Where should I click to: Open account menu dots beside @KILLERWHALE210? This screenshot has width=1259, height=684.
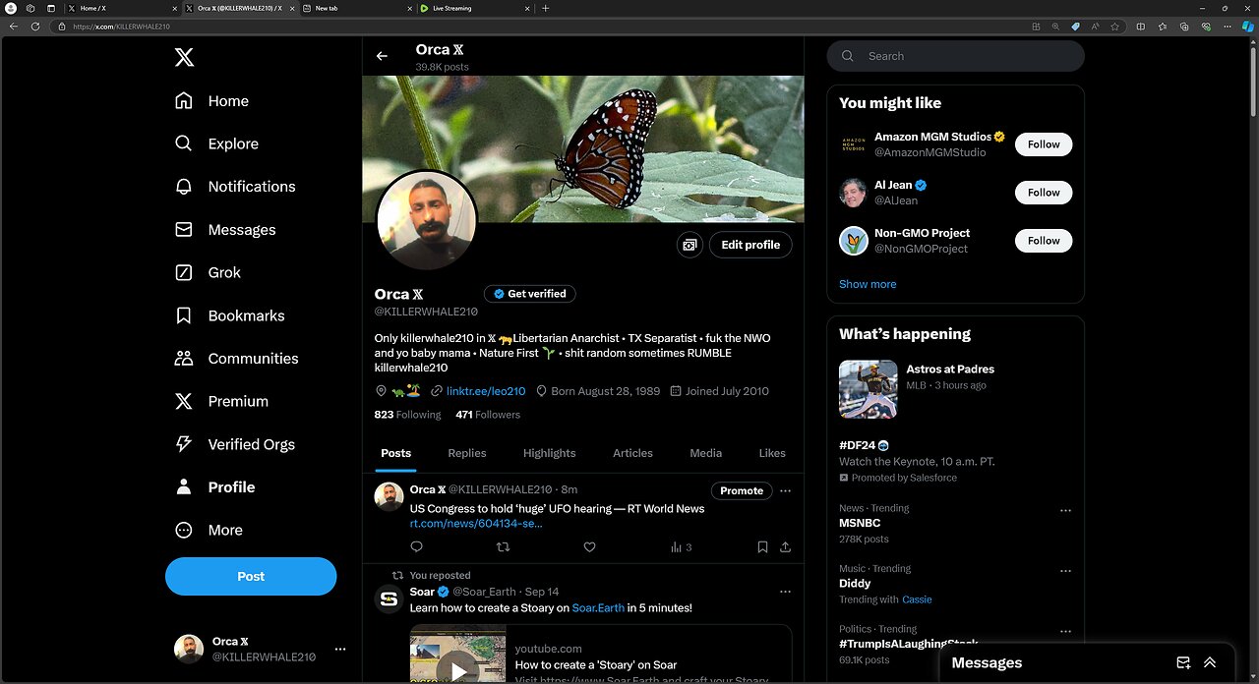pyautogui.click(x=340, y=649)
